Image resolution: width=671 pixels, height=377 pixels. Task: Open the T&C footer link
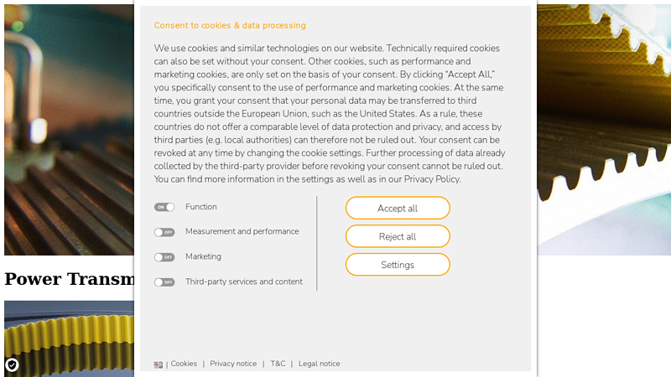tap(278, 364)
